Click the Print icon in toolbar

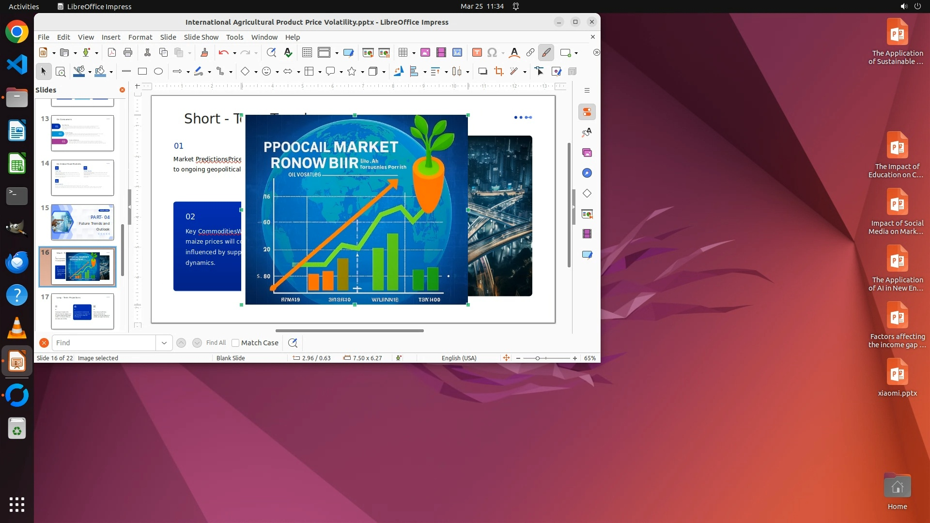coord(128,52)
